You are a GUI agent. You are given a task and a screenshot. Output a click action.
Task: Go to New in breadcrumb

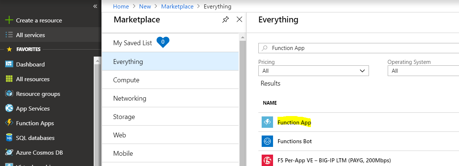point(145,6)
